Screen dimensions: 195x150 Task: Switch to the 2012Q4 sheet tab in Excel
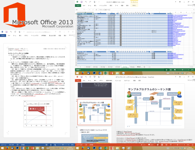click(88, 67)
